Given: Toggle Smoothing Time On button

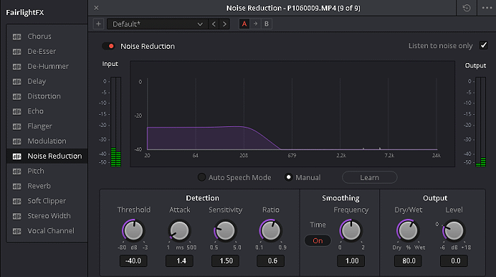Looking at the screenshot, I should coord(317,241).
